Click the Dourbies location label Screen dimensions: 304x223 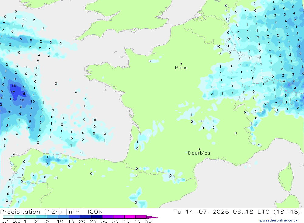(x=199, y=153)
